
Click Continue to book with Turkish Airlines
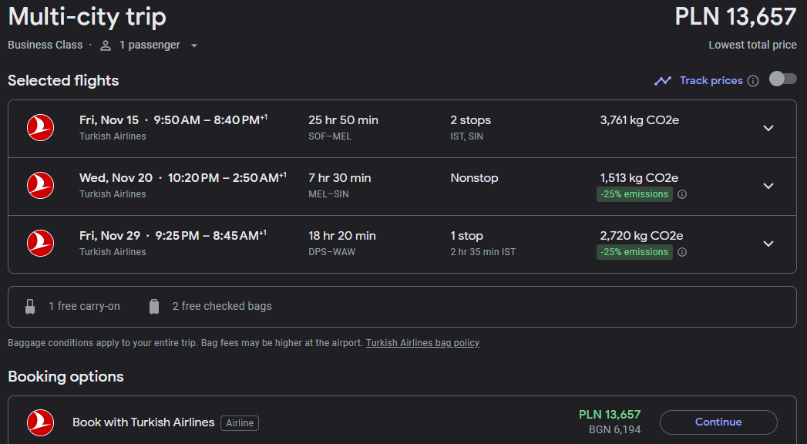pyautogui.click(x=718, y=422)
